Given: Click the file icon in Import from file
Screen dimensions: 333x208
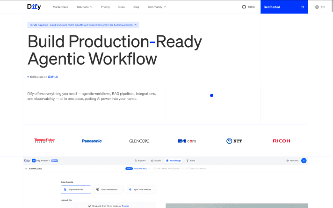Looking at the screenshot, I should point(65,189).
